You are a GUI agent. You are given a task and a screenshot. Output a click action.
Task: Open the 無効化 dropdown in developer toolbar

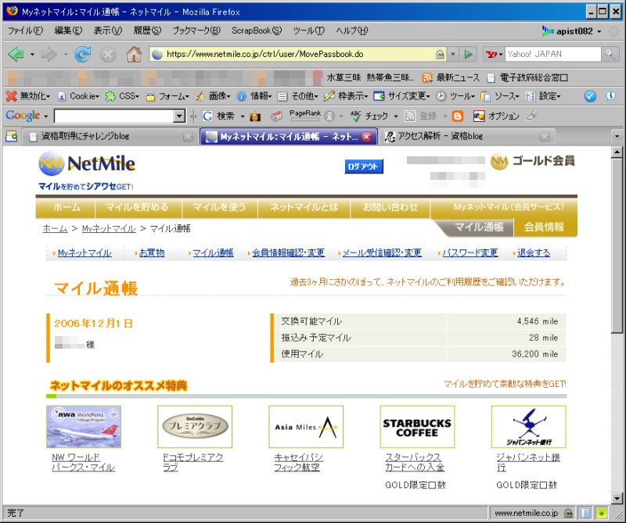[x=28, y=95]
